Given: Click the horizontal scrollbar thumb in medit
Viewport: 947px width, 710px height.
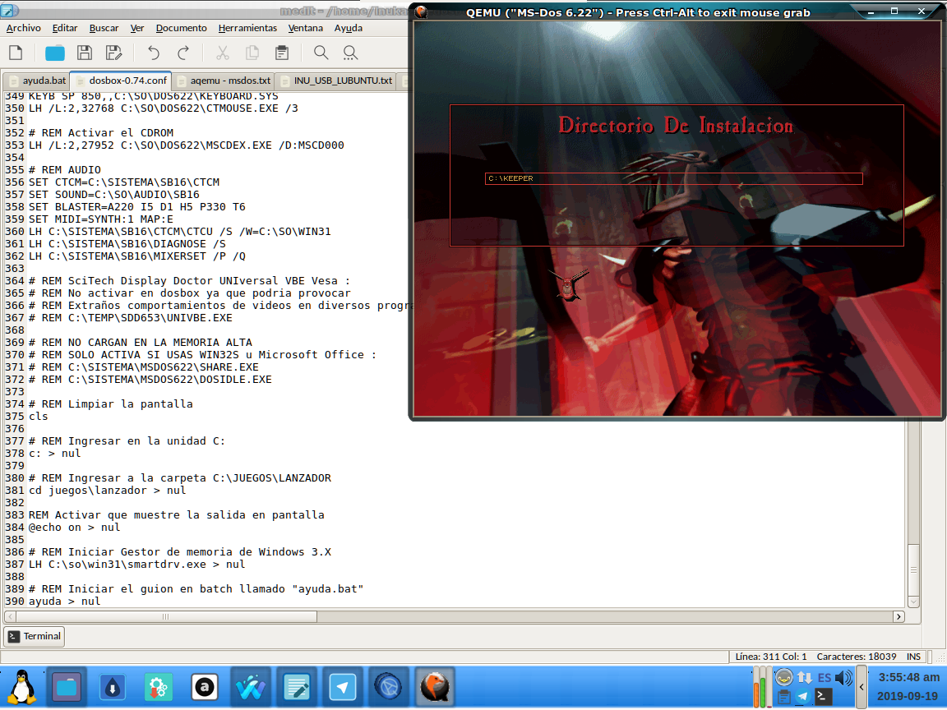Looking at the screenshot, I should [x=166, y=616].
